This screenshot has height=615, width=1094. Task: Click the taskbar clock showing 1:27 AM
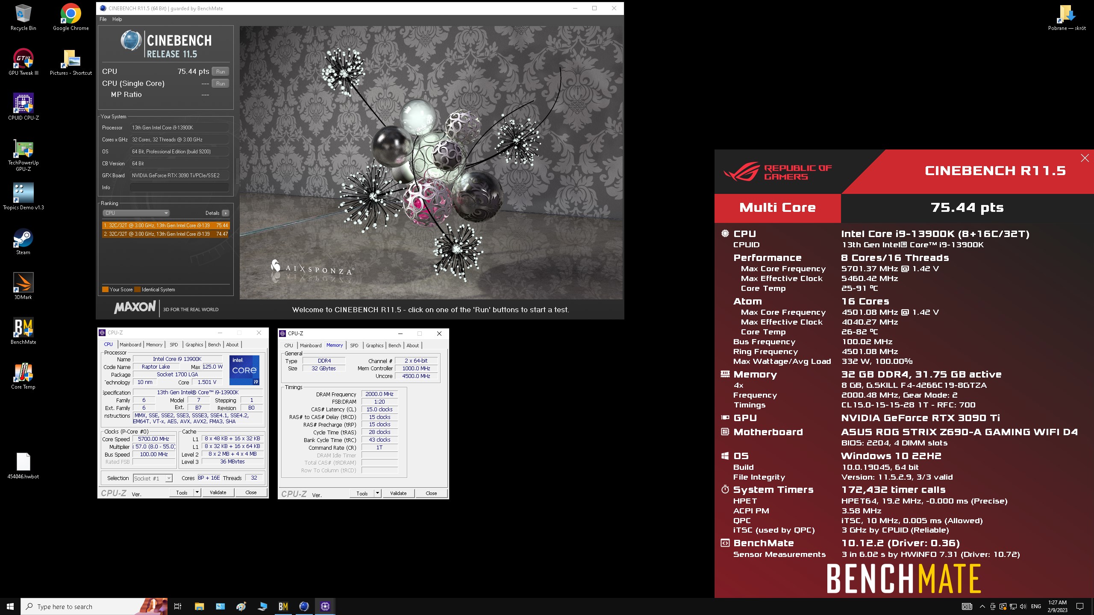click(x=1057, y=606)
